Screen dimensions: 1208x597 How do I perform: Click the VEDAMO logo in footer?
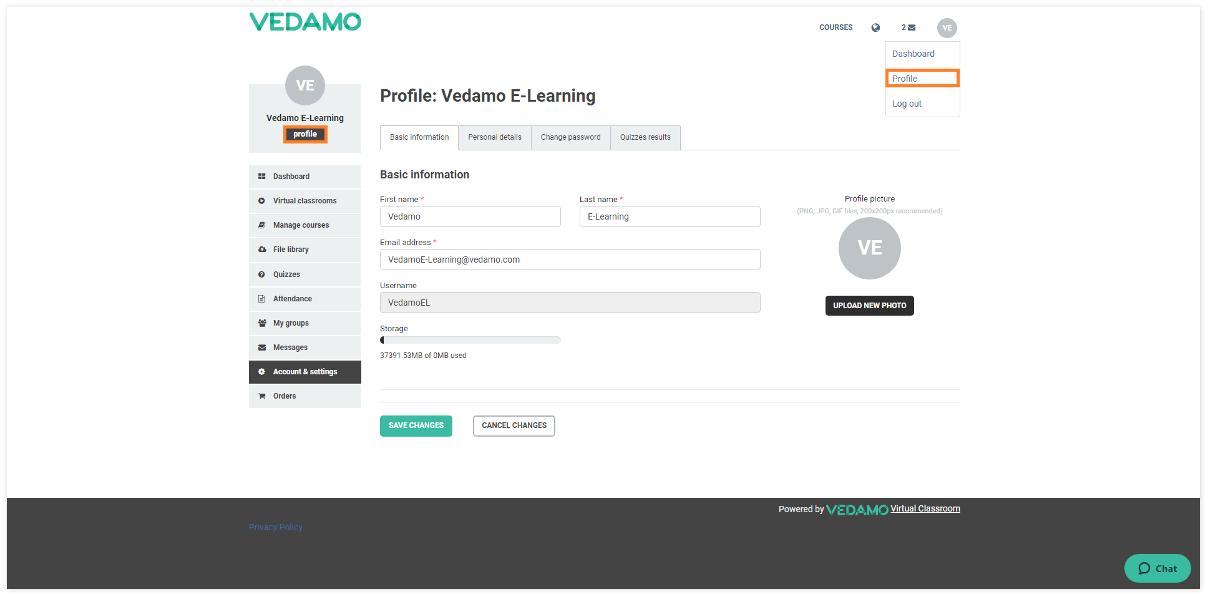tap(857, 510)
